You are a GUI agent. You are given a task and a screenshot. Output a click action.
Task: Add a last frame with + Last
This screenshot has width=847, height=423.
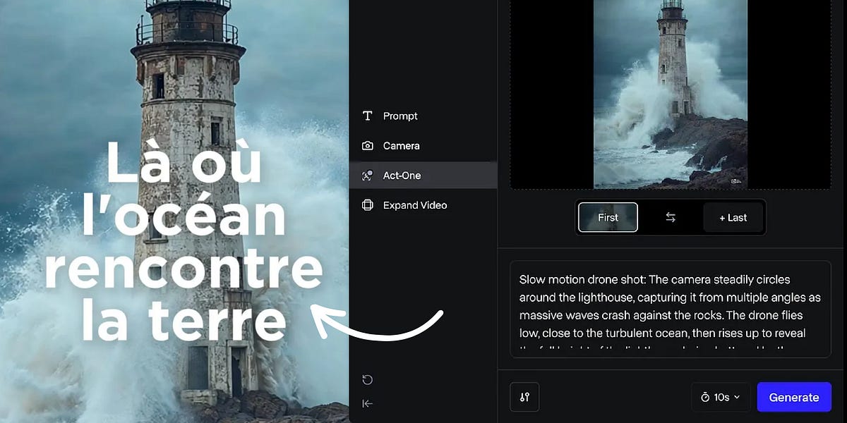(733, 217)
